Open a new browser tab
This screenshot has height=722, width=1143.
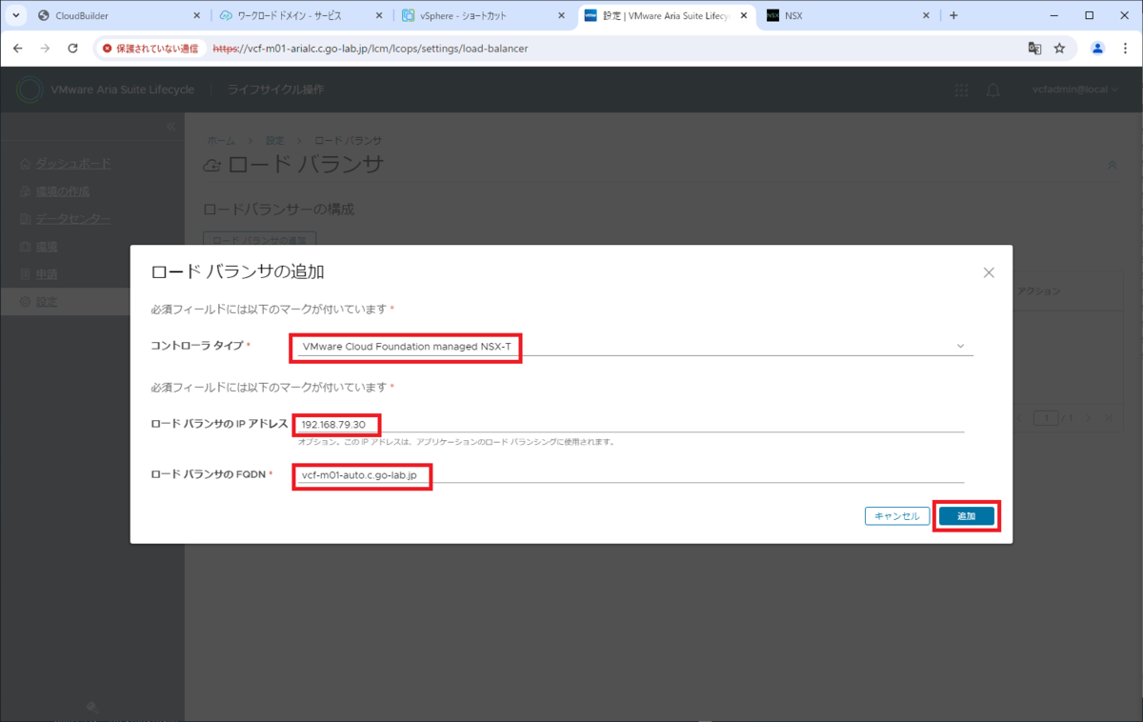tap(953, 16)
